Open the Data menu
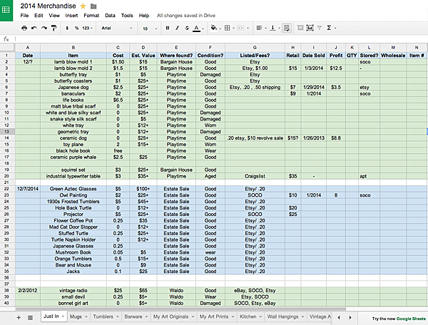 pos(110,16)
